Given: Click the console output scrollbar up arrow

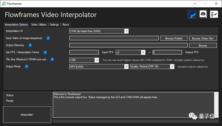Looking at the screenshot, I should click(216, 94).
